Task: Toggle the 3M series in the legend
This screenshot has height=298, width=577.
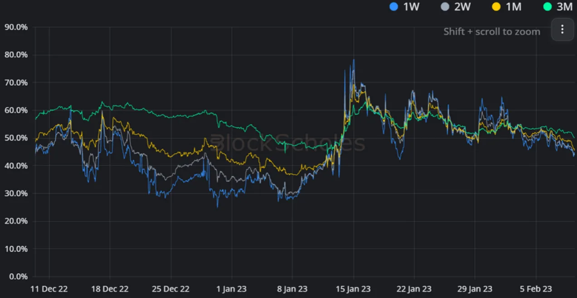Action: tap(559, 7)
